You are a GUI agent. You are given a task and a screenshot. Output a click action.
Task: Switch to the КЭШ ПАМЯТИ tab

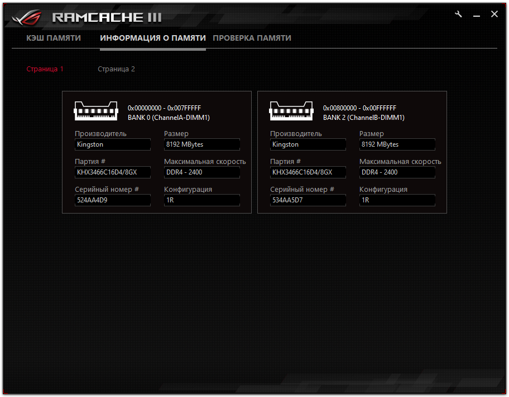pos(54,38)
